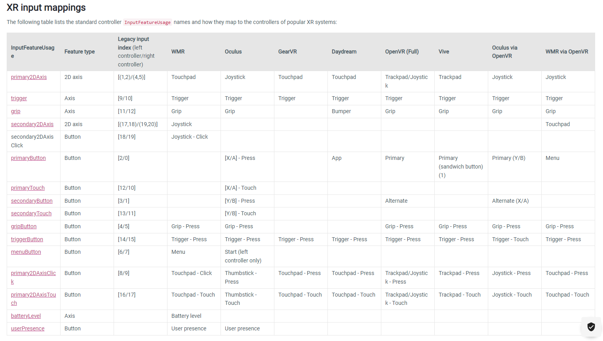Click the Oculus column header

point(233,51)
